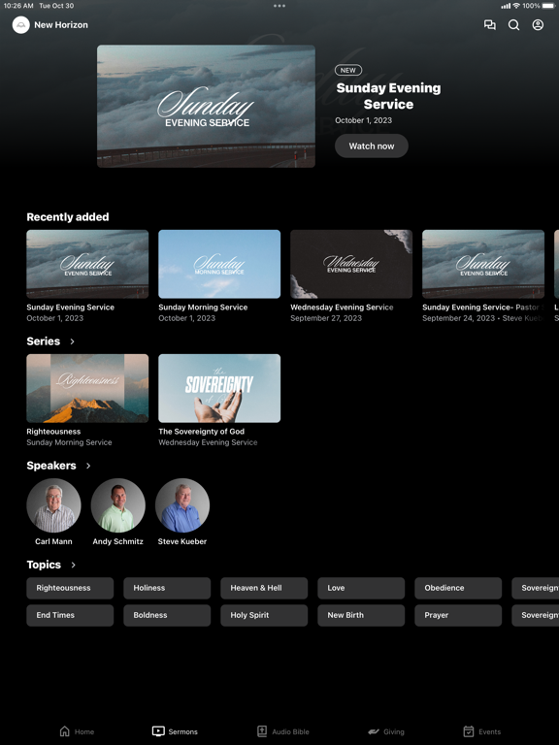Select speaker Andy Schmitz's photo
559x745 pixels.
pyautogui.click(x=117, y=505)
